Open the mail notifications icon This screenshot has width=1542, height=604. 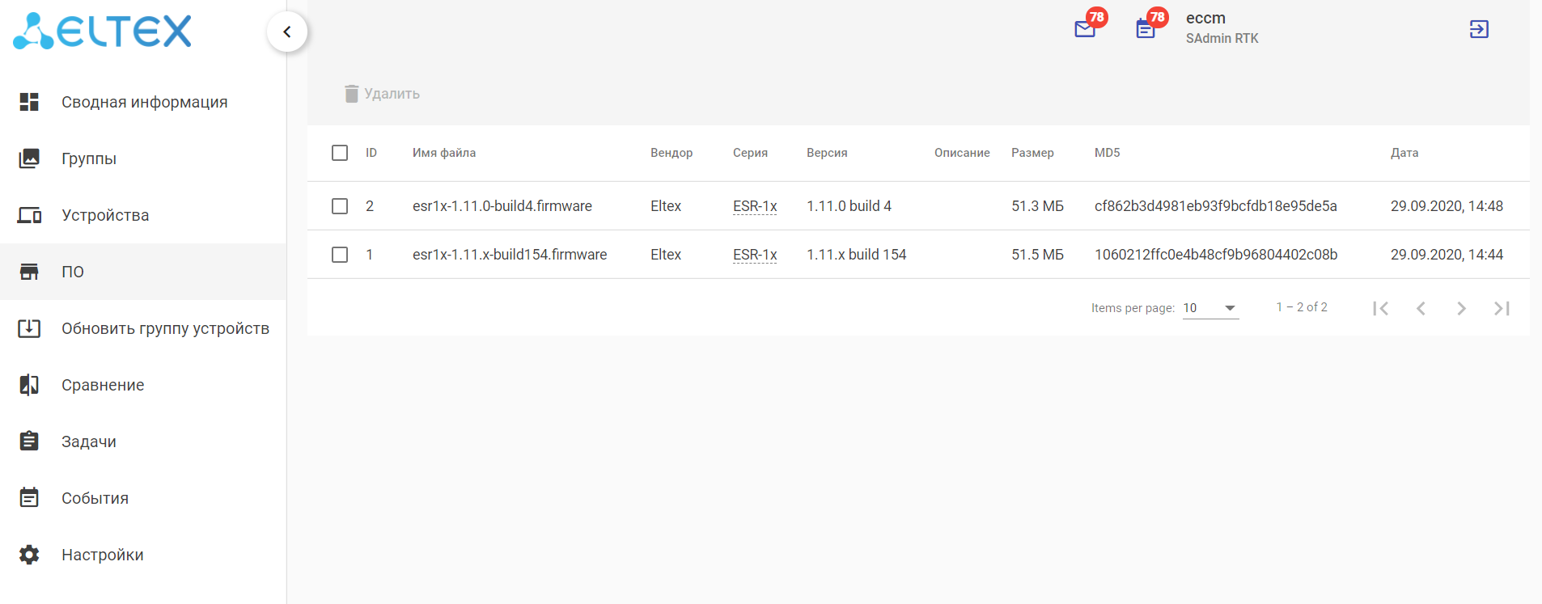(1085, 29)
